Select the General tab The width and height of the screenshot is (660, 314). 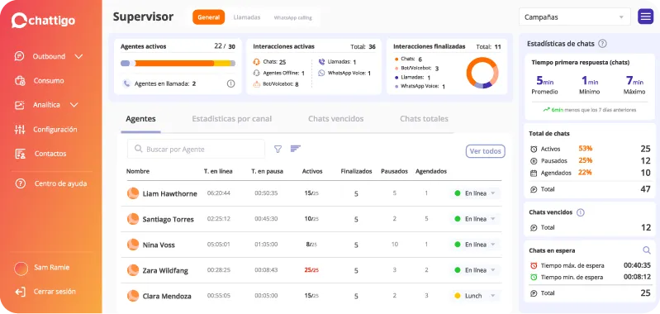tap(209, 17)
